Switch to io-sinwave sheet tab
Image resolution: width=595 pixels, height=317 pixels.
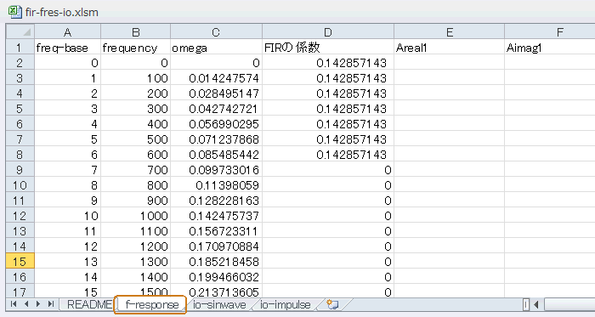coord(219,304)
